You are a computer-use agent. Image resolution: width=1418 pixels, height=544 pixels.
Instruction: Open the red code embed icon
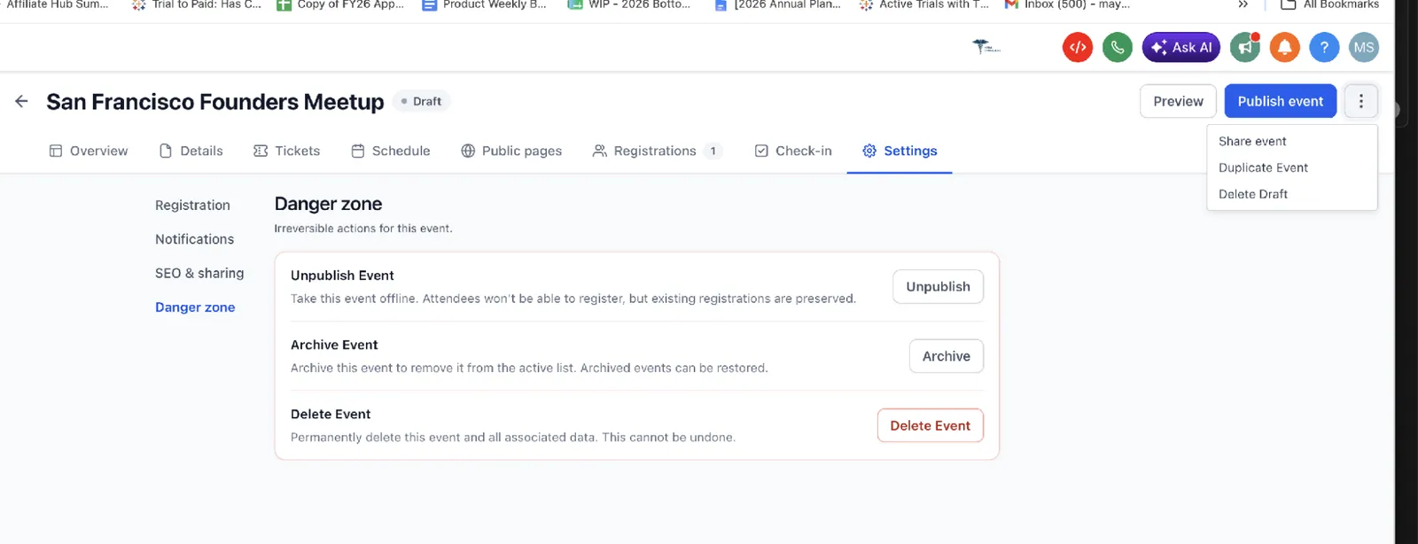[x=1078, y=48]
